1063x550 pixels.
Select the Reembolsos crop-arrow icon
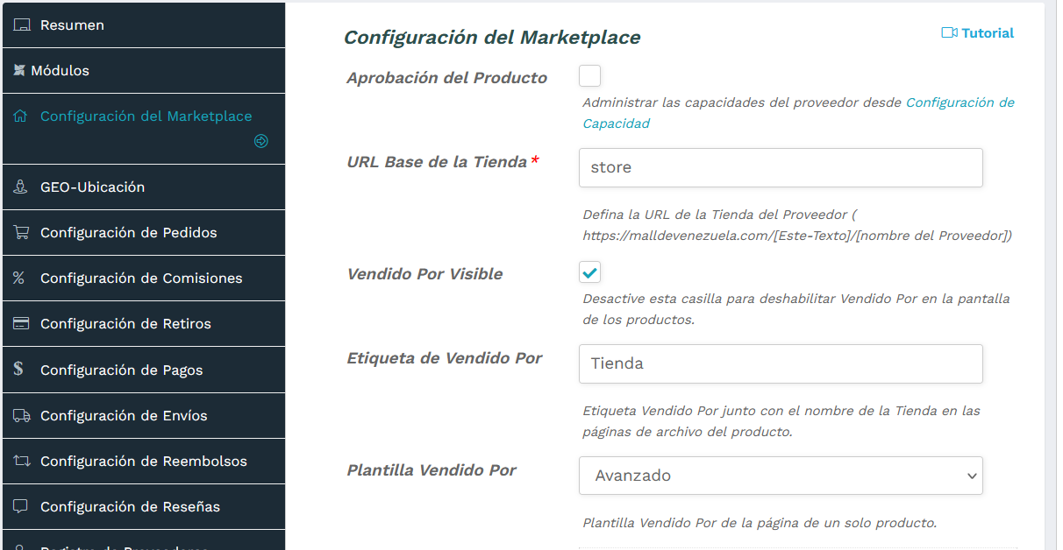coord(22,461)
